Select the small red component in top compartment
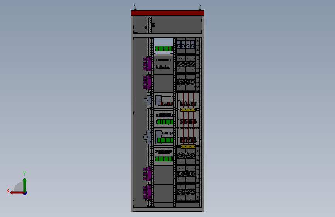The height and width of the screenshot is (217, 335). click(x=153, y=25)
